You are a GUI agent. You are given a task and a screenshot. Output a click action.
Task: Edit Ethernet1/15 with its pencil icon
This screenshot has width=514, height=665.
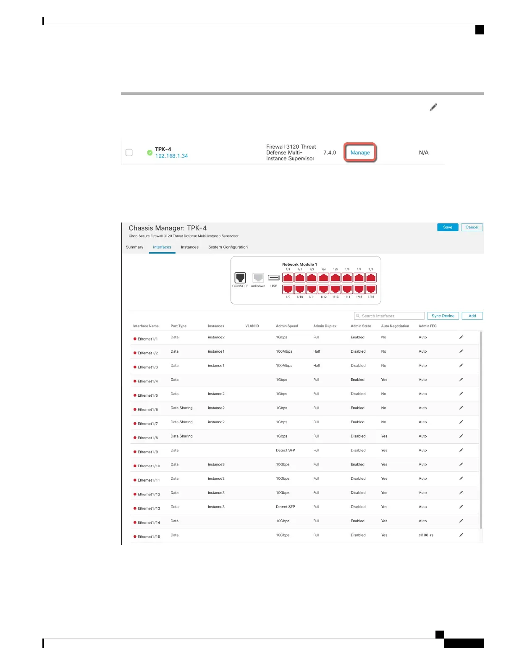[x=461, y=535]
